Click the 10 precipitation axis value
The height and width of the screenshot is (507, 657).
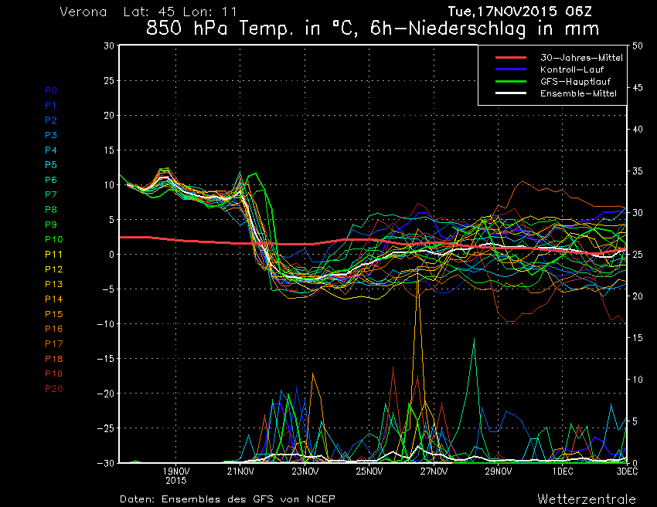638,380
